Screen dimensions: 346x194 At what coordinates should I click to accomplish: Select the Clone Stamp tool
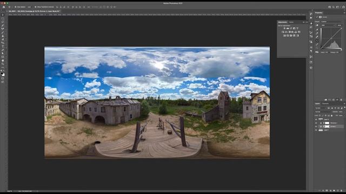(3, 36)
